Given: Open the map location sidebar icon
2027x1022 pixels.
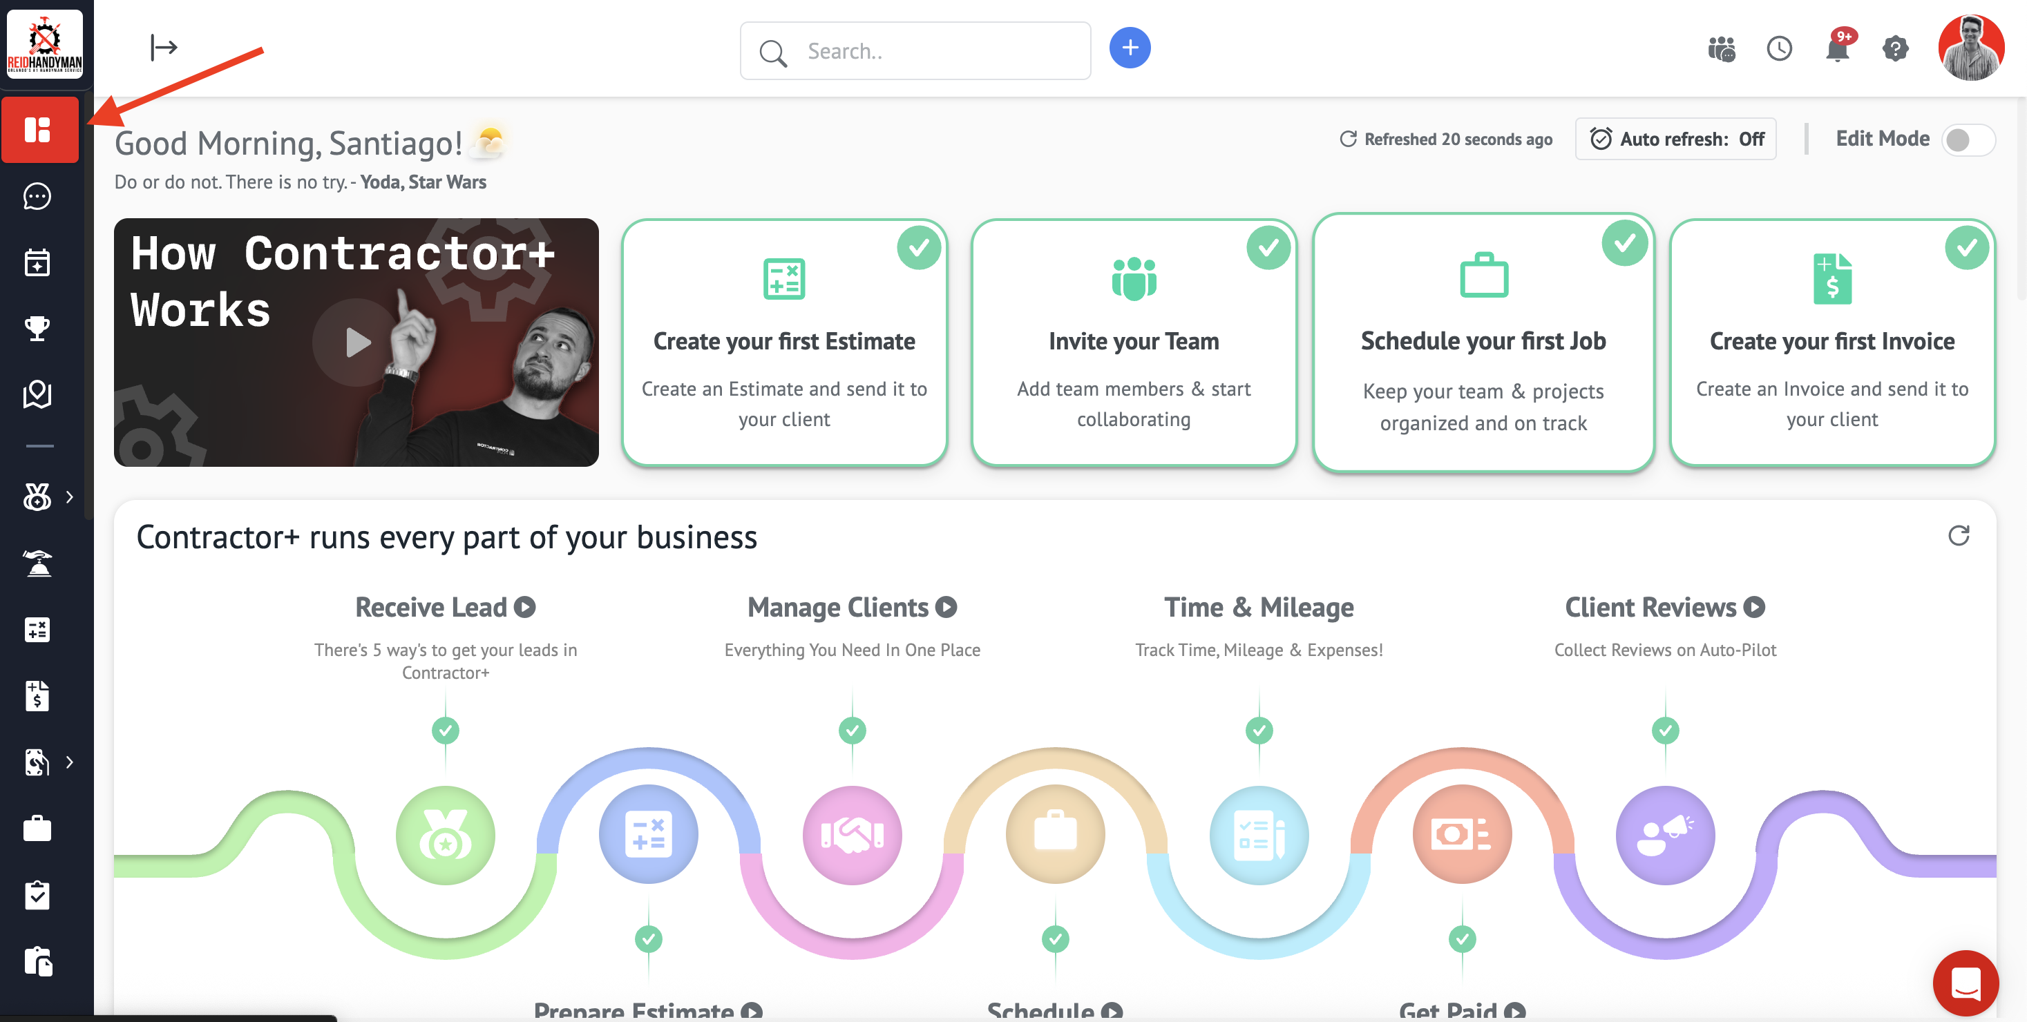Looking at the screenshot, I should pos(37,394).
